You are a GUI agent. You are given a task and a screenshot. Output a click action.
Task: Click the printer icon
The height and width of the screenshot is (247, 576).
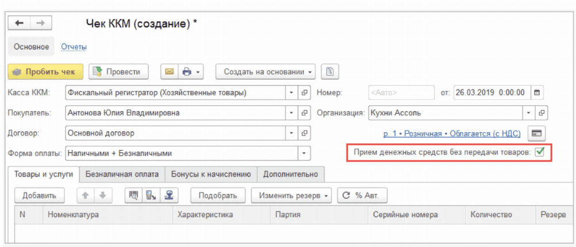coord(187,72)
